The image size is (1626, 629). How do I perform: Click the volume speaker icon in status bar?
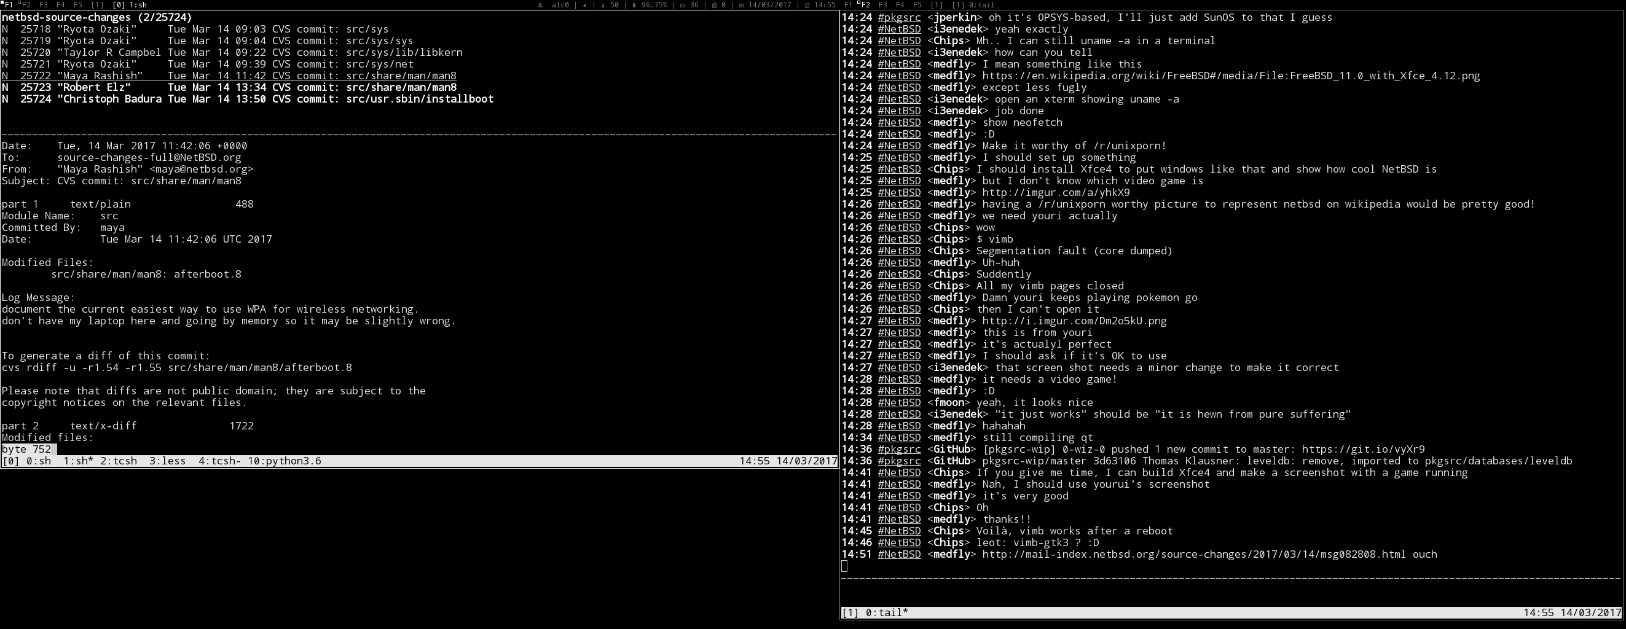pyautogui.click(x=585, y=5)
